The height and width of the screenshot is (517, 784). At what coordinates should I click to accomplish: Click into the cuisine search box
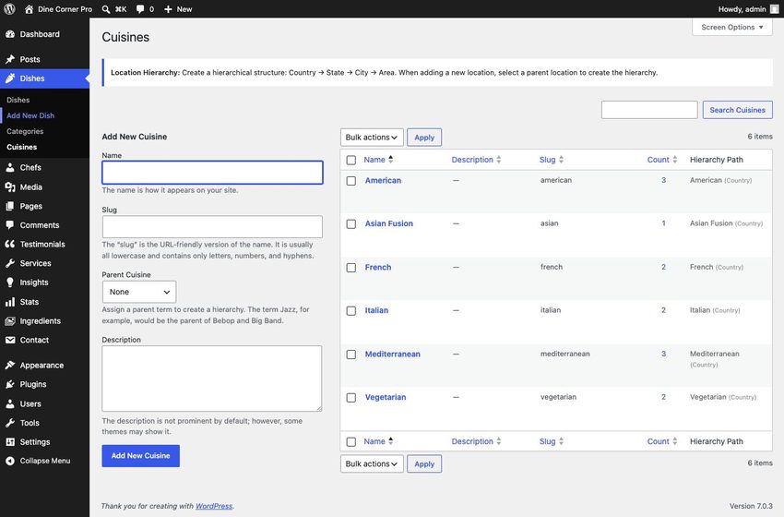click(x=649, y=110)
